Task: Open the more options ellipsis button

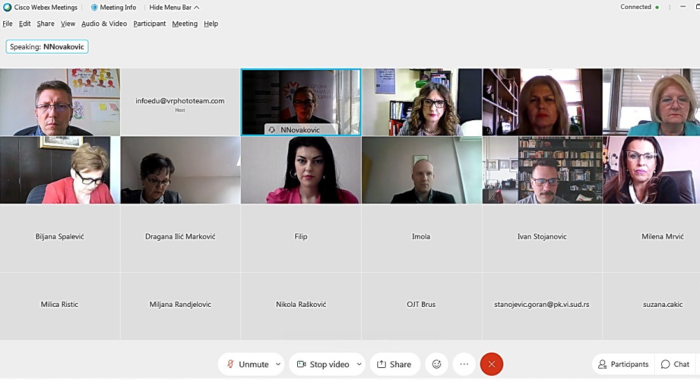Action: click(x=464, y=364)
